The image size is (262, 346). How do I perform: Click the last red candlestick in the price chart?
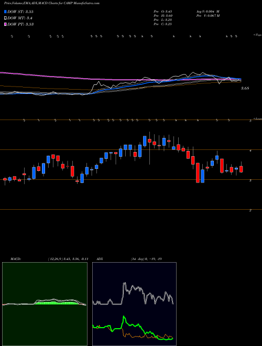[x=241, y=169]
